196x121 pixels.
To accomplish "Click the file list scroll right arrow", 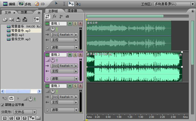I will (x=39, y=91).
